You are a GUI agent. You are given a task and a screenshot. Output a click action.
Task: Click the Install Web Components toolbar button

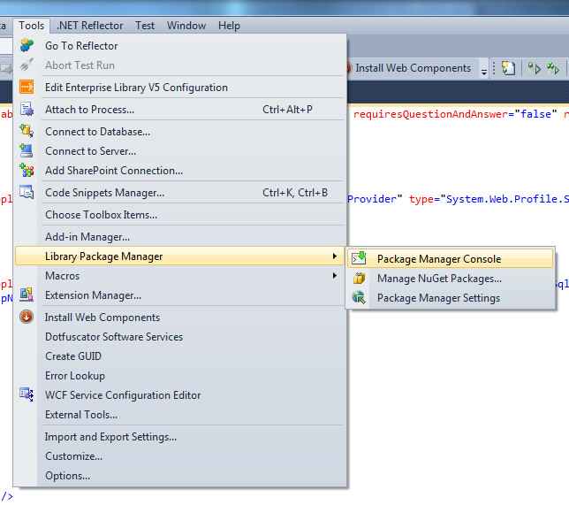pos(409,68)
